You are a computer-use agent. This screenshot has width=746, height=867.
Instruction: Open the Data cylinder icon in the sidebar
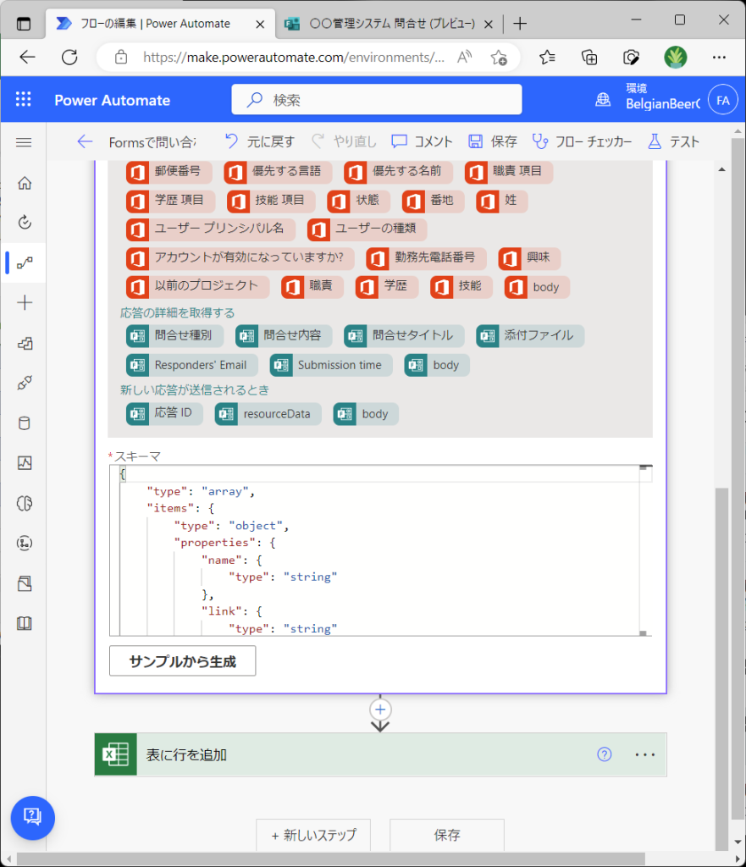pos(25,423)
